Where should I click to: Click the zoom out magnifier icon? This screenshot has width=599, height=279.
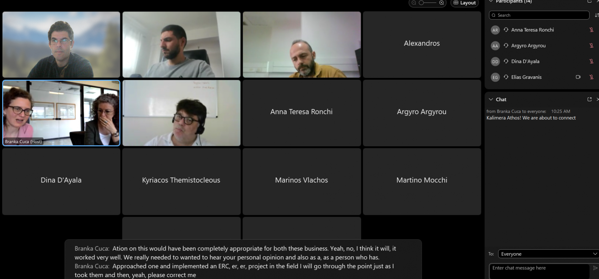tap(414, 3)
